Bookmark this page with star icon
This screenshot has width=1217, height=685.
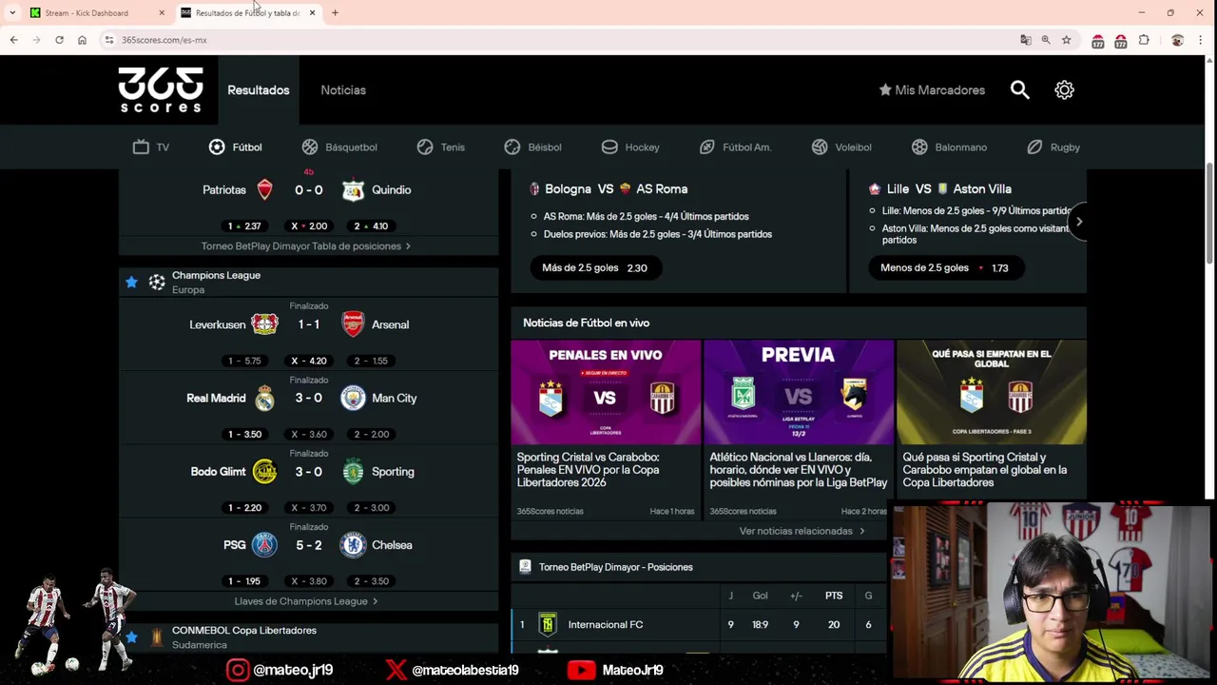tap(1066, 40)
